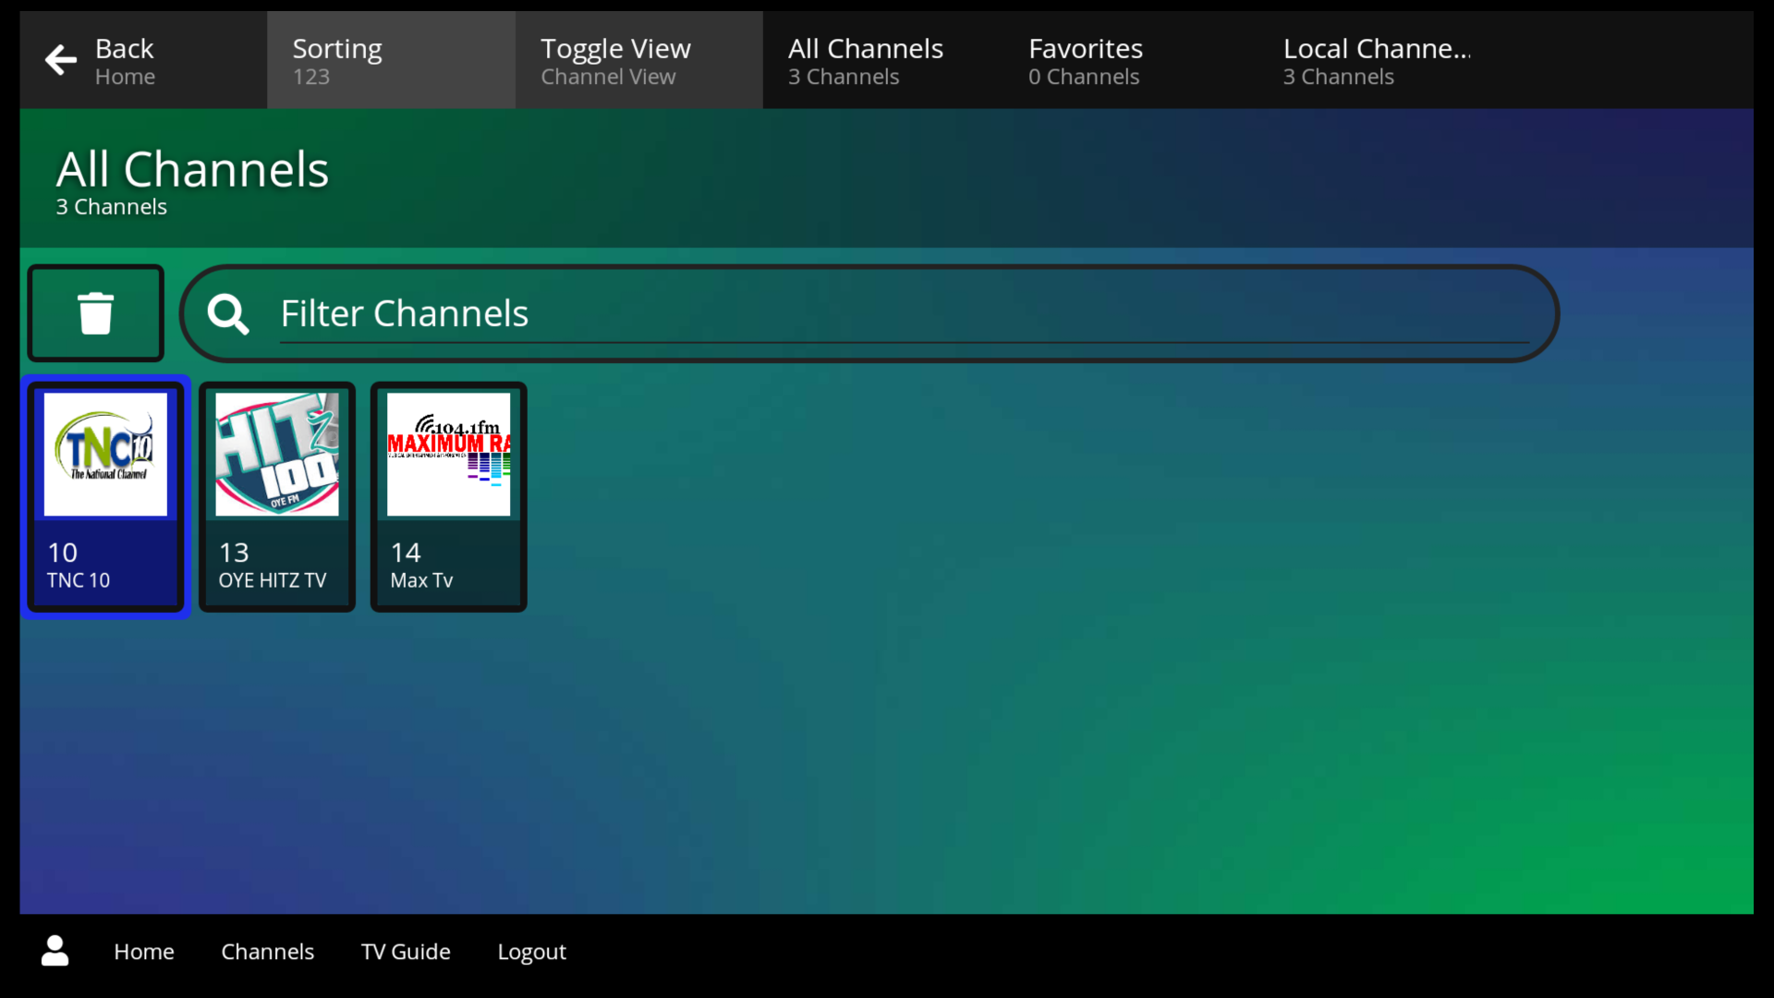Select the OYE HITZ TV channel logo

coord(276,453)
